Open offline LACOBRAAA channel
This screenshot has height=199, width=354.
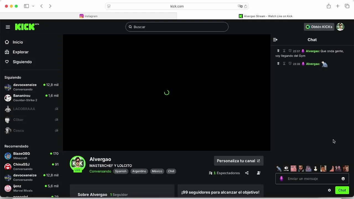[32, 109]
